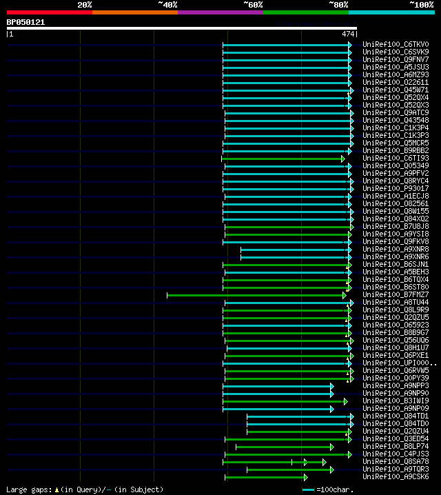The height and width of the screenshot is (495, 441).
Task: Click the green ~80% identity legend segment
Action: click(306, 12)
